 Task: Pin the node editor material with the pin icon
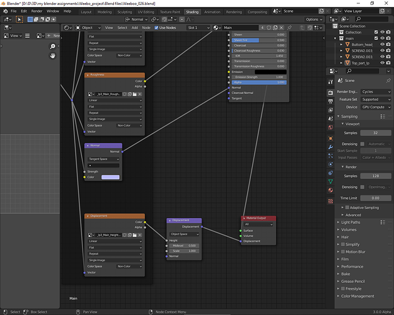pyautogui.click(x=289, y=28)
